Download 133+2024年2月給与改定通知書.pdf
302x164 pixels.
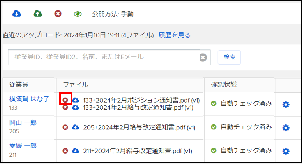(76, 107)
